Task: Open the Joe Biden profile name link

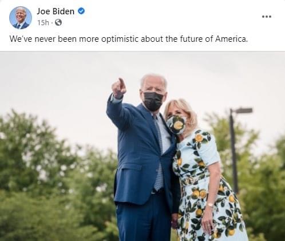Action: tap(56, 11)
